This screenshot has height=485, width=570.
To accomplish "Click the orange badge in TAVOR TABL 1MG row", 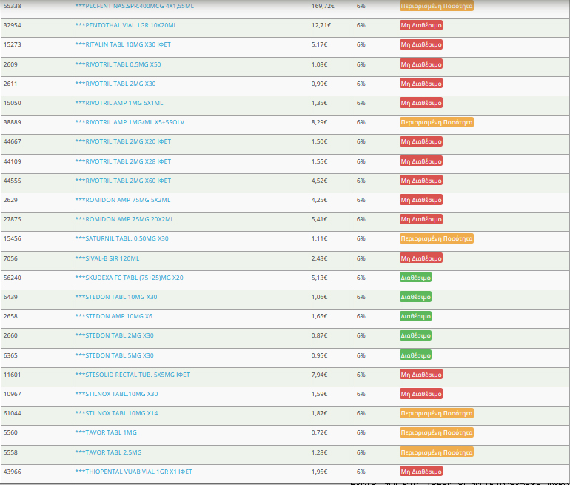I will click(x=436, y=432).
